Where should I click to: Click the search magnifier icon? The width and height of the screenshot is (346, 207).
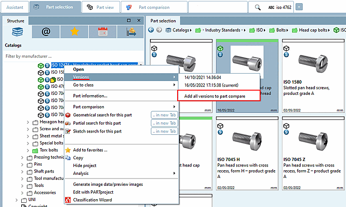click(257, 7)
